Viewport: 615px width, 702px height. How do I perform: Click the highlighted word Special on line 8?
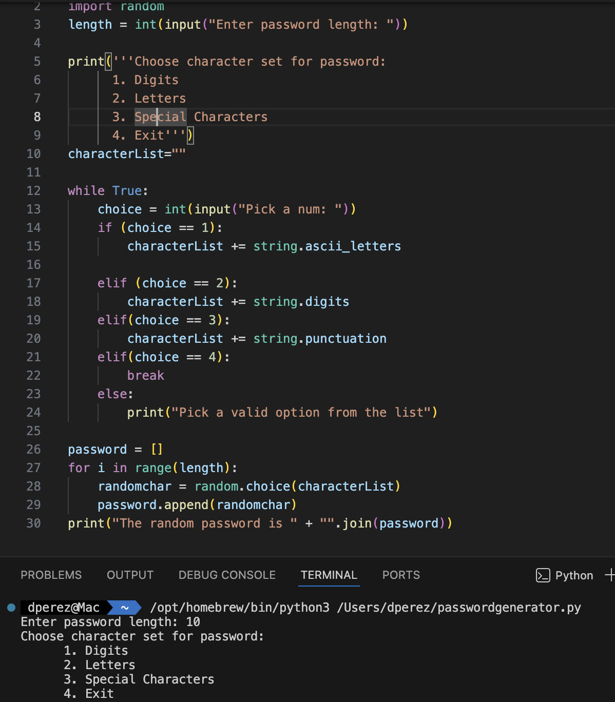coord(160,116)
